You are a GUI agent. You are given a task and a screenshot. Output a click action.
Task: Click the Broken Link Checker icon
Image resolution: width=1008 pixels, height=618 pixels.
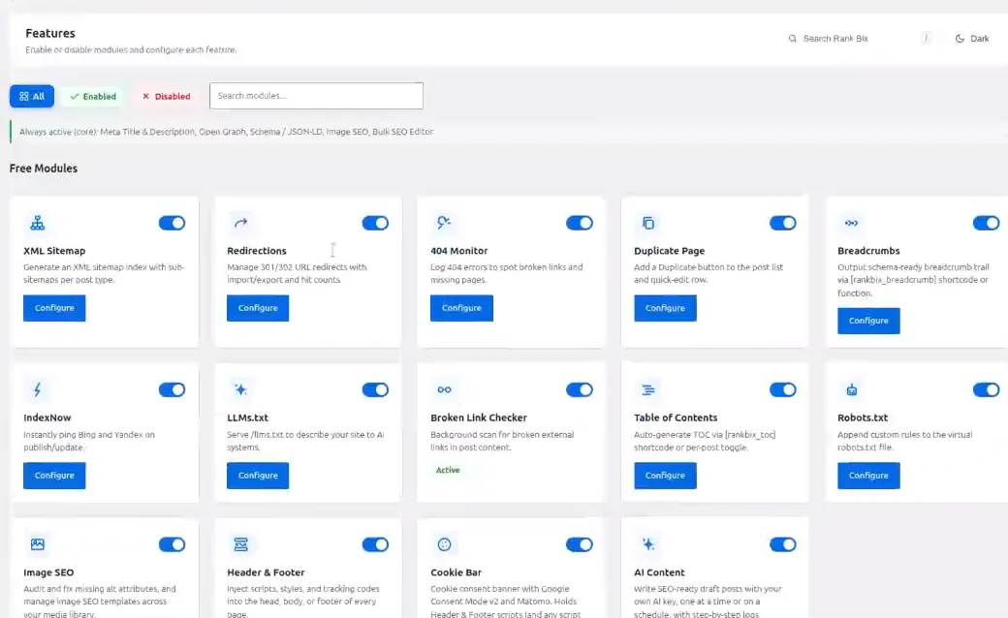(444, 389)
